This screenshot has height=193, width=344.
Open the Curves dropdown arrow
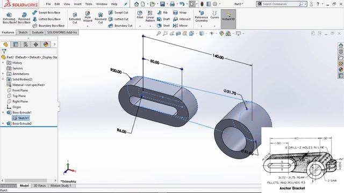click(214, 26)
